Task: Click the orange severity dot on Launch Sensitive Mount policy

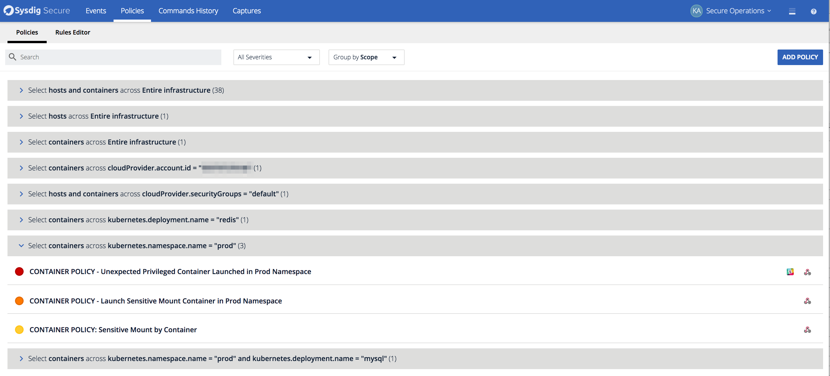Action: (19, 301)
